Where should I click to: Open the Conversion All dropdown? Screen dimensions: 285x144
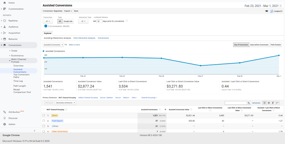47,21
